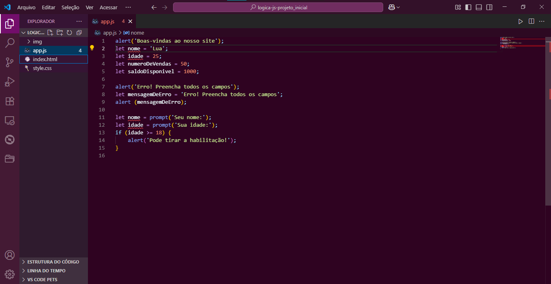This screenshot has height=284, width=551.
Task: Open the Customize Layout icon
Action: tap(458, 7)
